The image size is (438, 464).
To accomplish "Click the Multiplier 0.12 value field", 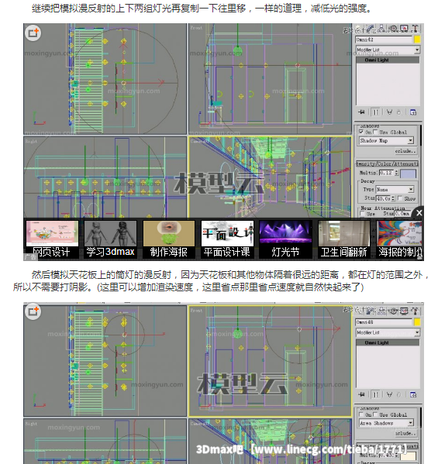I will click(x=387, y=173).
